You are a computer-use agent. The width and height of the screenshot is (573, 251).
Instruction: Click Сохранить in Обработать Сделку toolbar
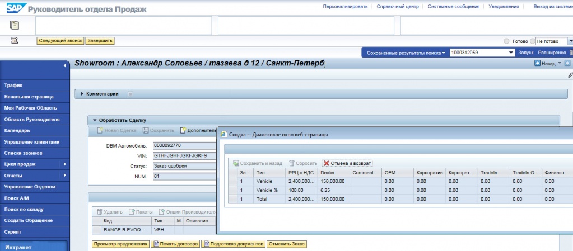pyautogui.click(x=158, y=131)
